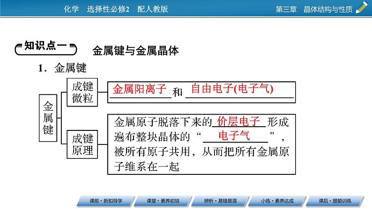Select the red answer 自由电子(电子气)
This screenshot has height=209, width=372.
(238, 89)
